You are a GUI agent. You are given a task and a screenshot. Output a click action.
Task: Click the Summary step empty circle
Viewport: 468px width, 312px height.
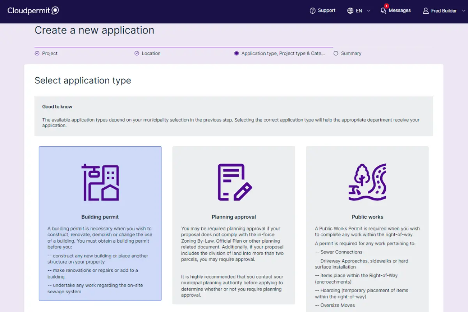click(x=336, y=53)
